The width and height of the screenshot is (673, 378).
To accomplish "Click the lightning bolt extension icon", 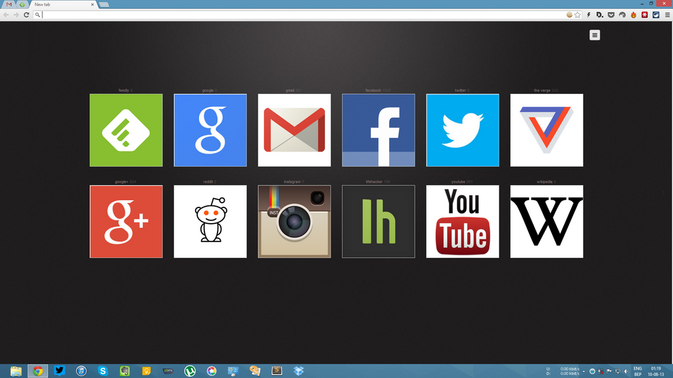I will 589,15.
